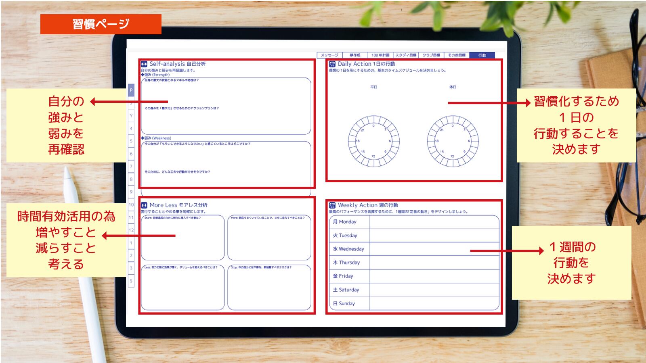The height and width of the screenshot is (363, 646).
Task: Select the active 行動 tab
Action: pos(482,55)
